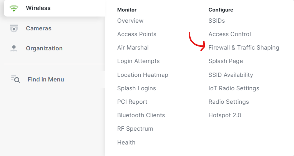Open the Splash Page settings
The width and height of the screenshot is (294, 156).
pos(226,61)
